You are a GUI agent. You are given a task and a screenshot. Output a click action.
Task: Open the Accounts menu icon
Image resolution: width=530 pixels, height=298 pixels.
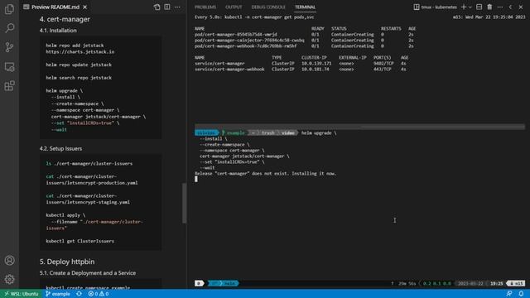click(x=9, y=260)
